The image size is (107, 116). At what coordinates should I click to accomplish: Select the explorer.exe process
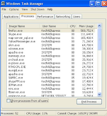(x=51, y=63)
